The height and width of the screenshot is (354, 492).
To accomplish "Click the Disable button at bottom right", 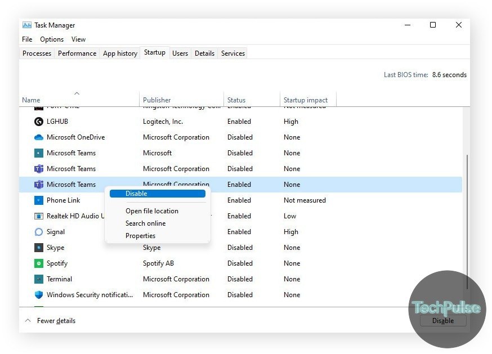I will click(x=443, y=320).
